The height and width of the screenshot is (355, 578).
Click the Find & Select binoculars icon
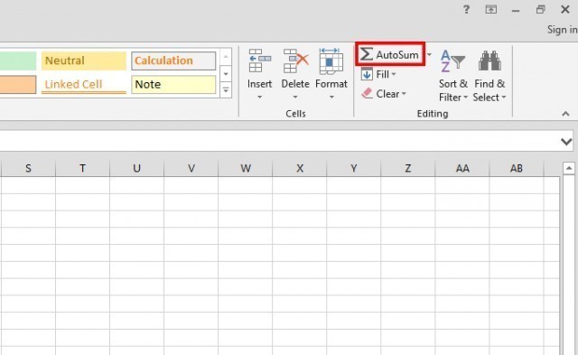489,61
